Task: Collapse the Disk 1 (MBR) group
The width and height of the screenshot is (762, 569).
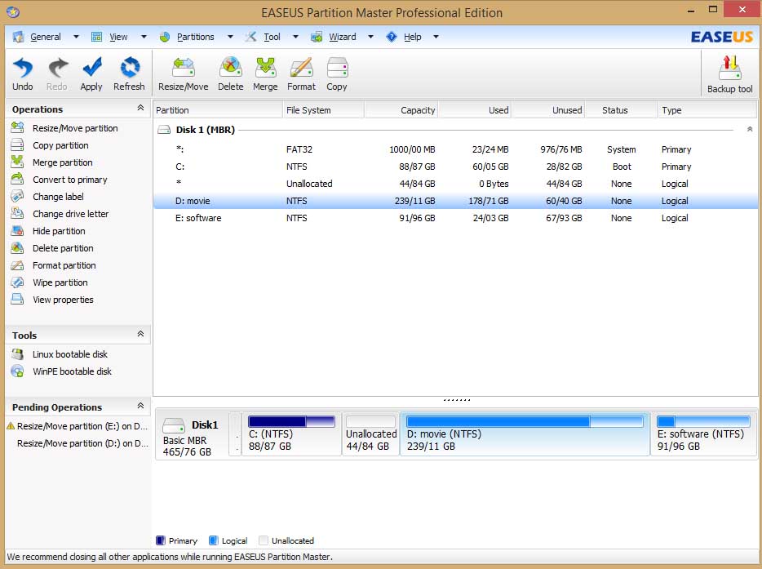Action: tap(750, 130)
